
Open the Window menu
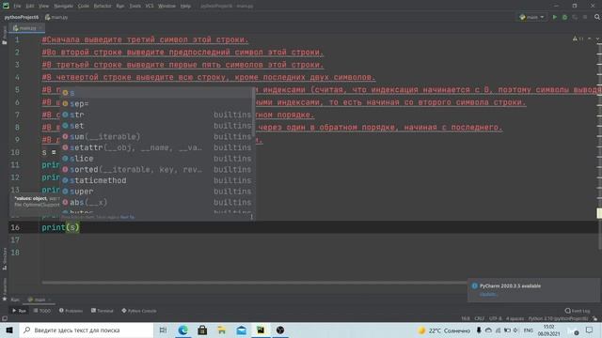click(166, 6)
